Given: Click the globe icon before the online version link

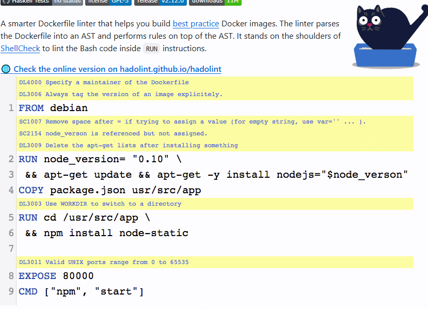Looking at the screenshot, I should pos(6,69).
